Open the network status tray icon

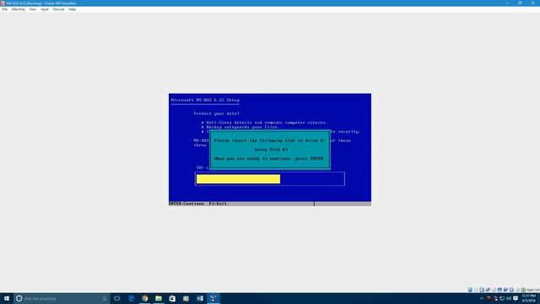502,298
